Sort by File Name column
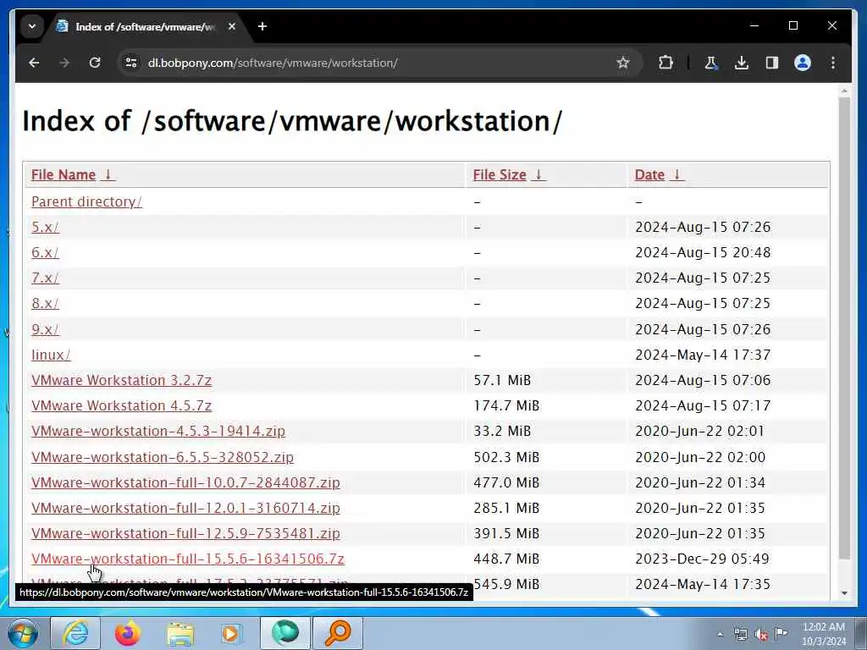This screenshot has height=650, width=867. click(x=73, y=174)
